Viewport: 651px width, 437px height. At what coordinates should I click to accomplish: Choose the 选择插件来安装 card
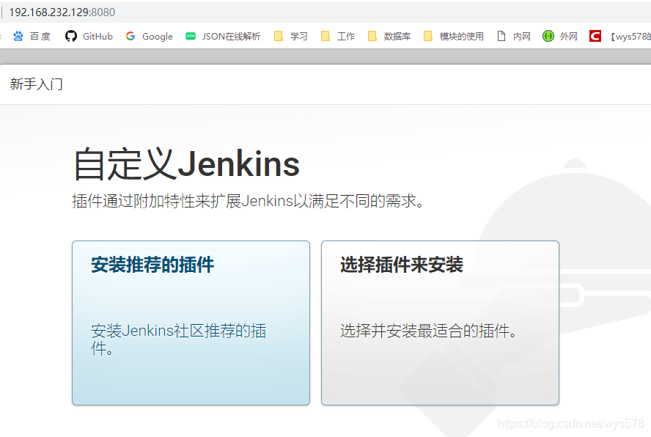[440, 323]
